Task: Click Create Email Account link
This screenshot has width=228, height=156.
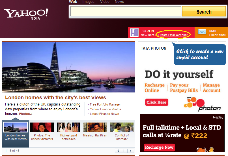Action: pos(173,35)
